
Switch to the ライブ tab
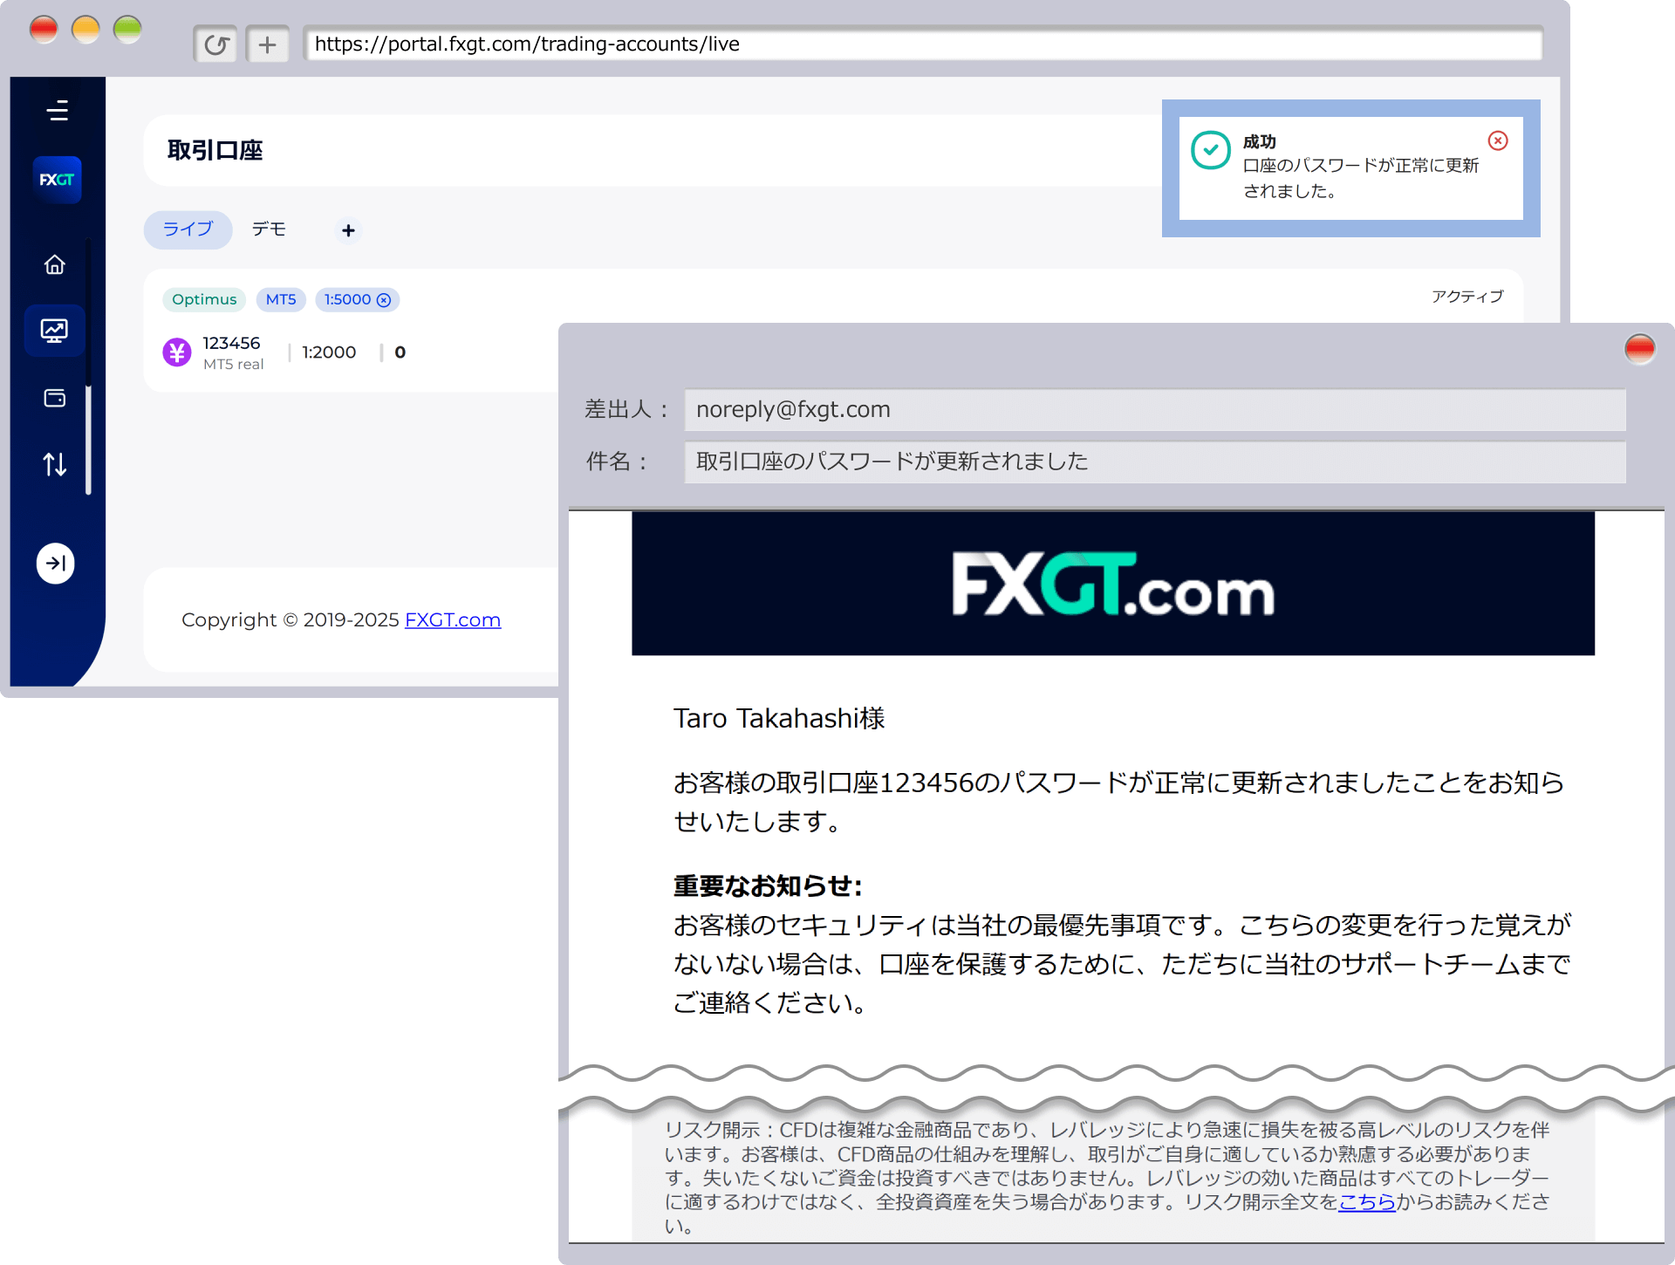[188, 229]
